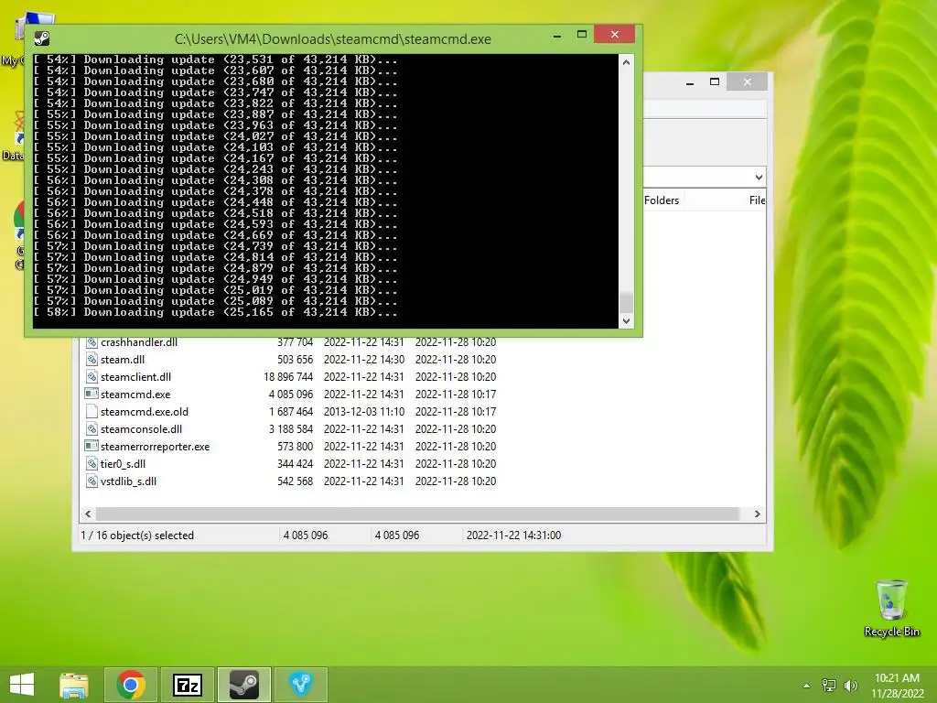Open the Windows Start button
The height and width of the screenshot is (703, 937).
coord(22,685)
